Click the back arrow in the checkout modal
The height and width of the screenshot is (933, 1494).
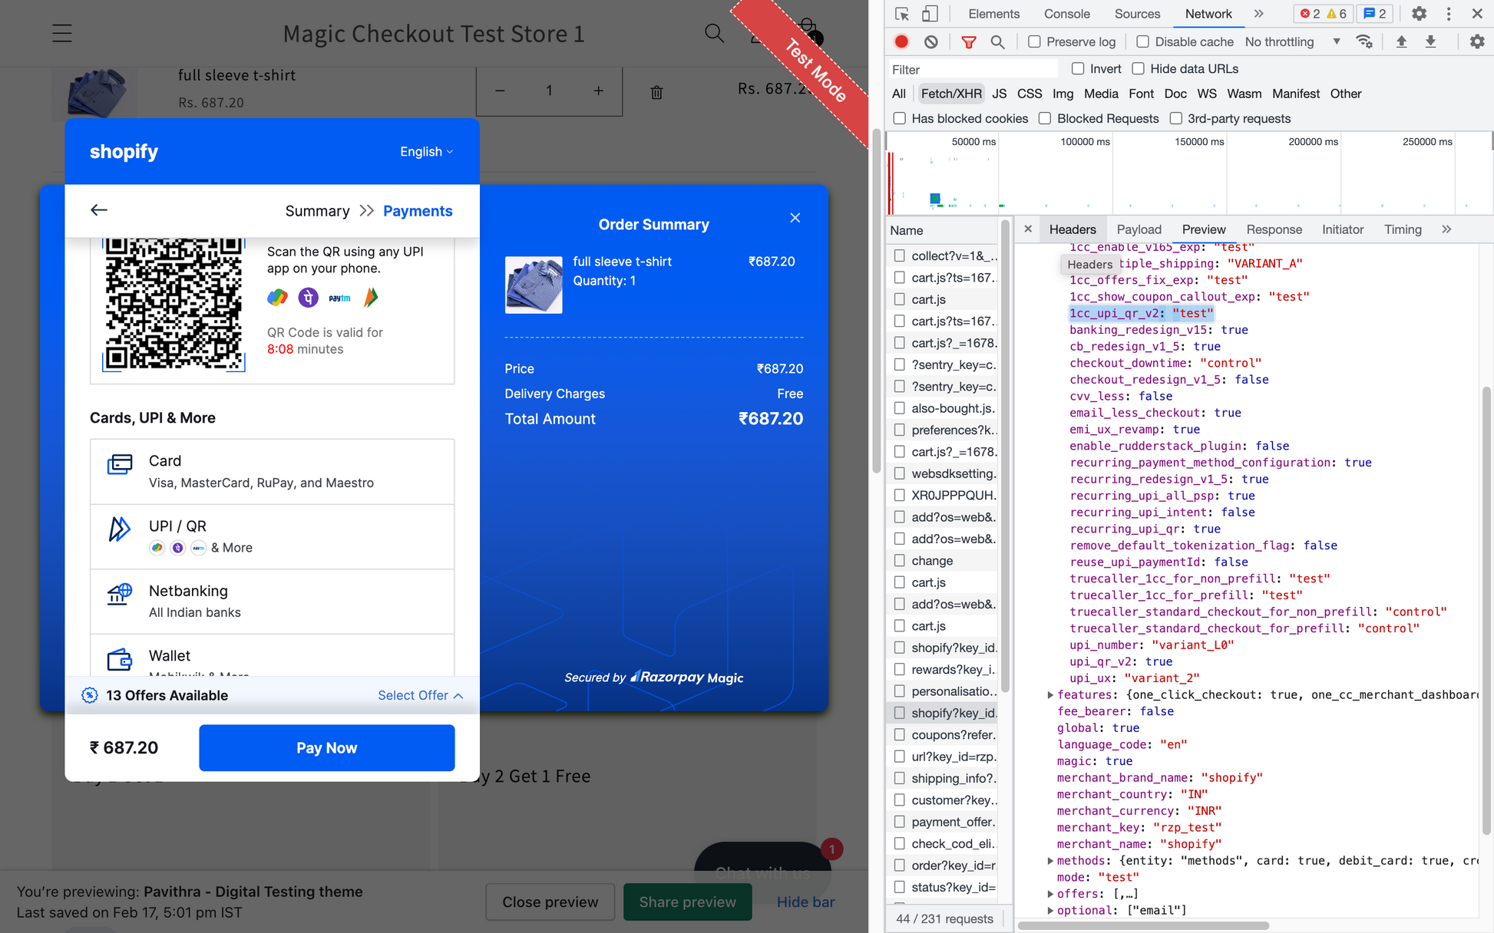[99, 210]
